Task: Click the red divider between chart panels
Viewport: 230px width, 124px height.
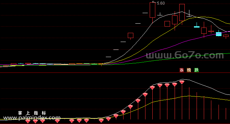Action: point(115,73)
